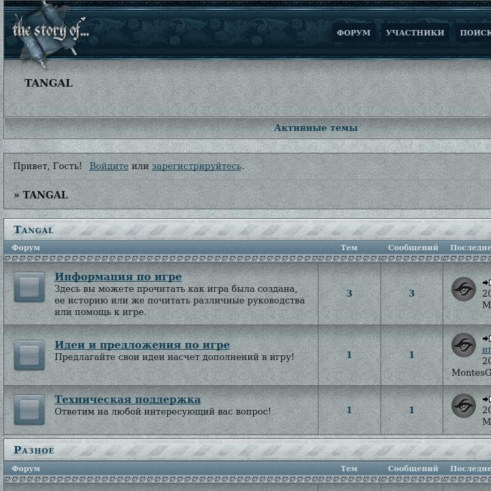Click Сообщений count 1 for Техническая поддержка
This screenshot has height=491, width=491.
411,410
